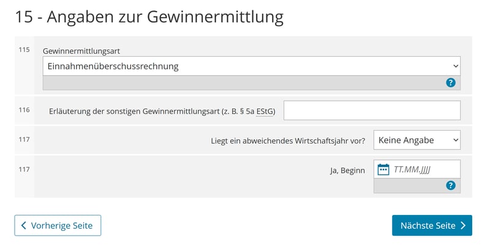Image resolution: width=490 pixels, height=251 pixels.
Task: Open the calendar date picker icon
Action: [x=383, y=169]
